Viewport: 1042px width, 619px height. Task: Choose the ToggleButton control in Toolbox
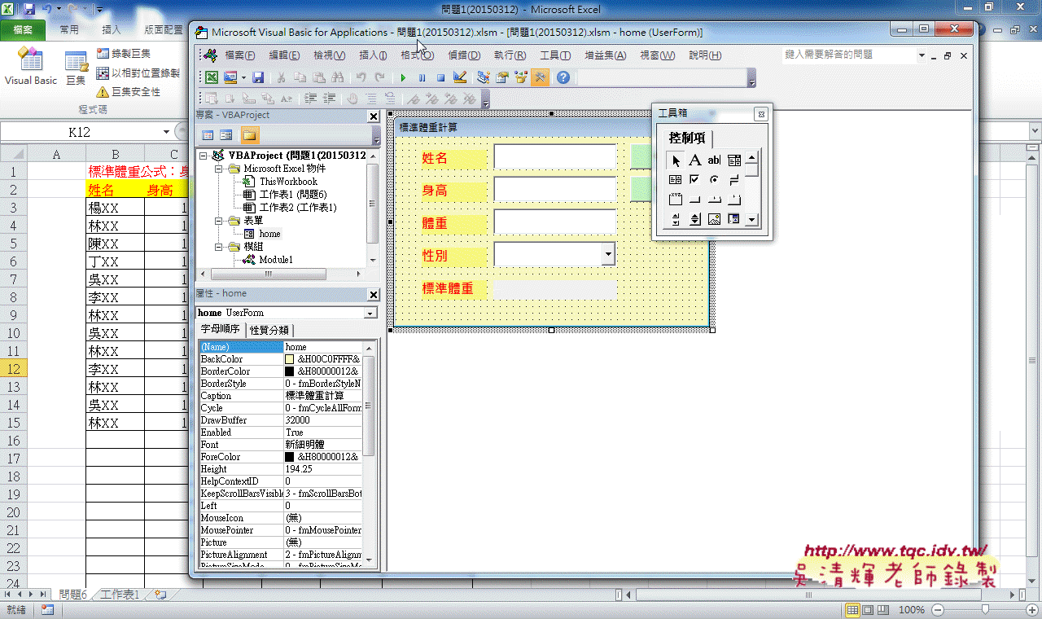(733, 179)
